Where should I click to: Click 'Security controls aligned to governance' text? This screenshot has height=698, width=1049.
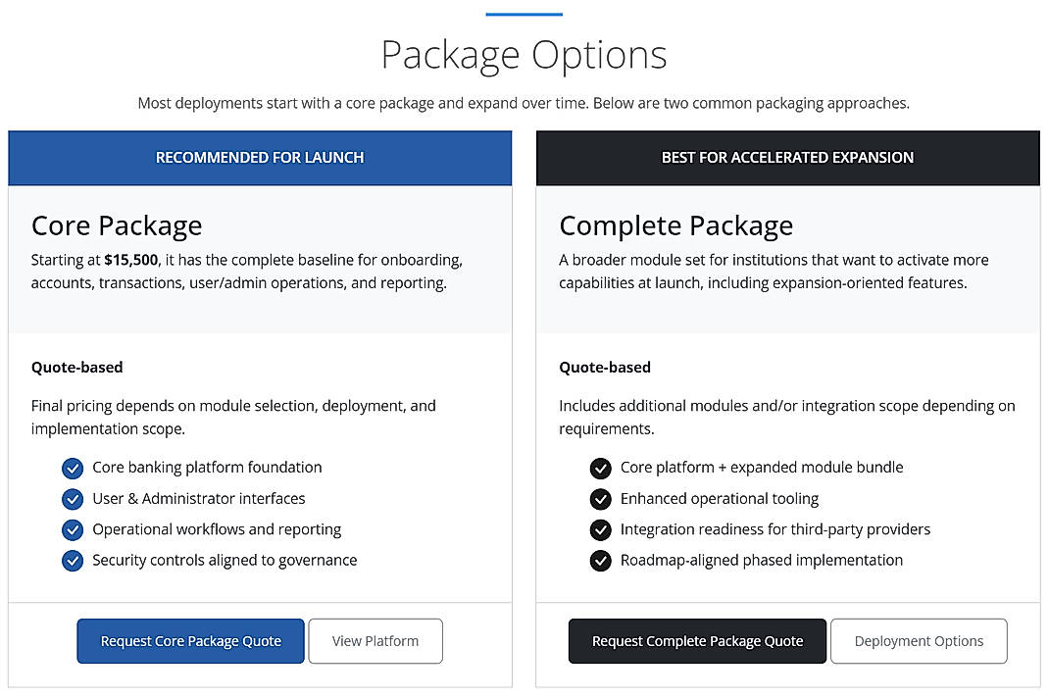[225, 560]
